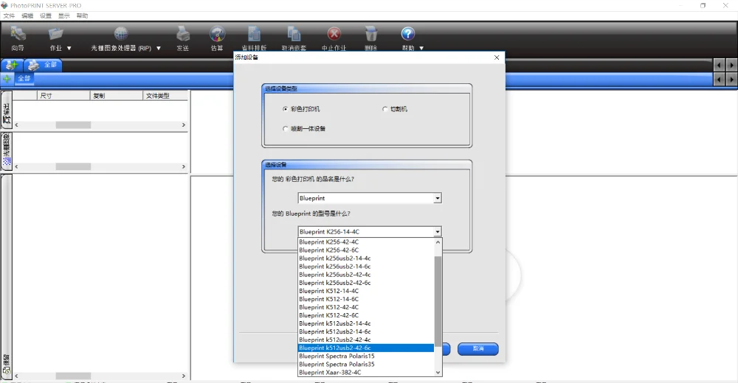Click model list scroll up arrow
This screenshot has width=738, height=383.
pyautogui.click(x=438, y=242)
